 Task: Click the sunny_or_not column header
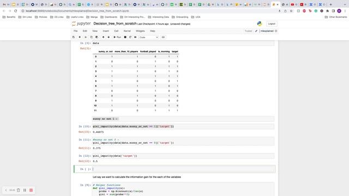tap(105, 52)
